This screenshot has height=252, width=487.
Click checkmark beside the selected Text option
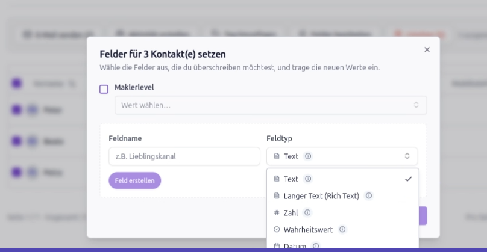pyautogui.click(x=408, y=179)
